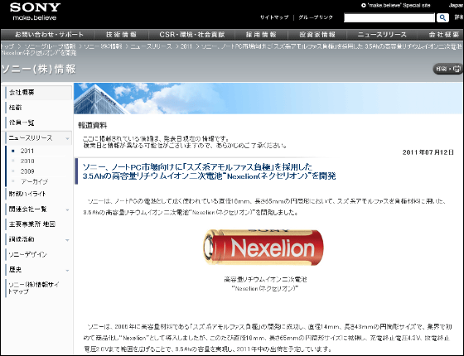Click the Sony make.believe logo

(x=35, y=12)
